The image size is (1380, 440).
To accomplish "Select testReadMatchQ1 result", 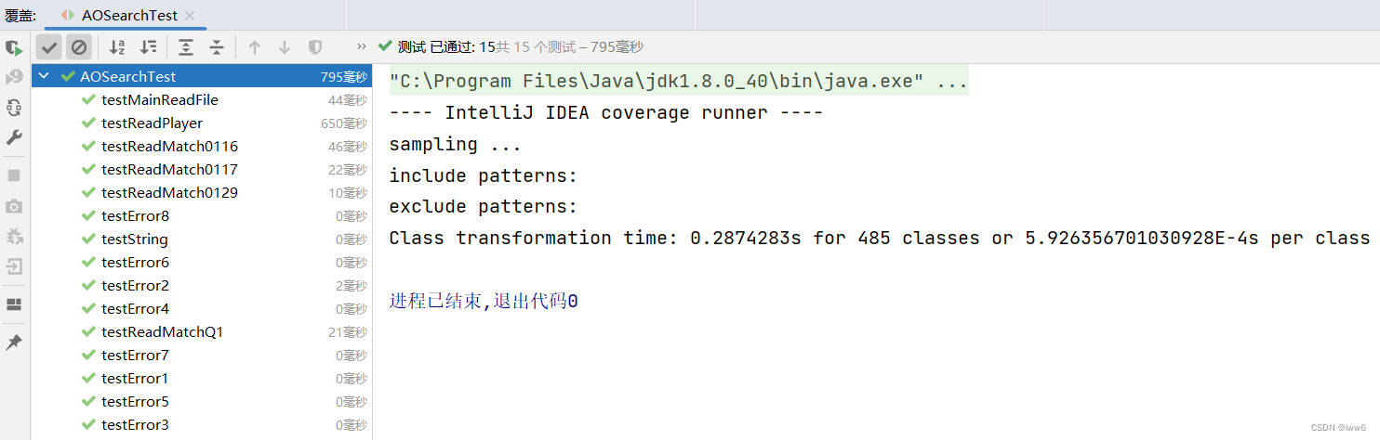I will (x=201, y=331).
